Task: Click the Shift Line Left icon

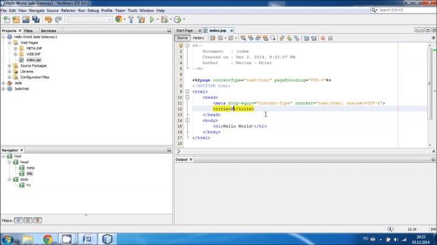Action: 307,38
